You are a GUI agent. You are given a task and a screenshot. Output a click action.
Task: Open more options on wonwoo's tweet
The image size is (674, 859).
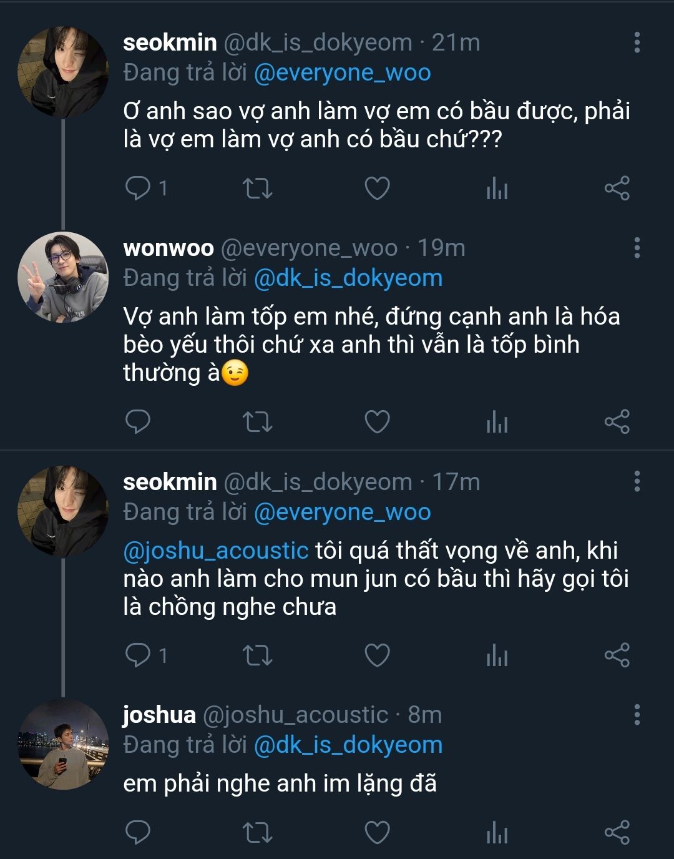(x=637, y=248)
